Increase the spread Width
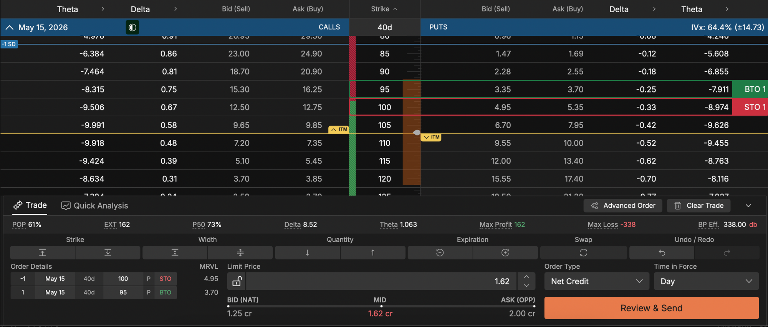The height and width of the screenshot is (327, 768). click(x=240, y=253)
